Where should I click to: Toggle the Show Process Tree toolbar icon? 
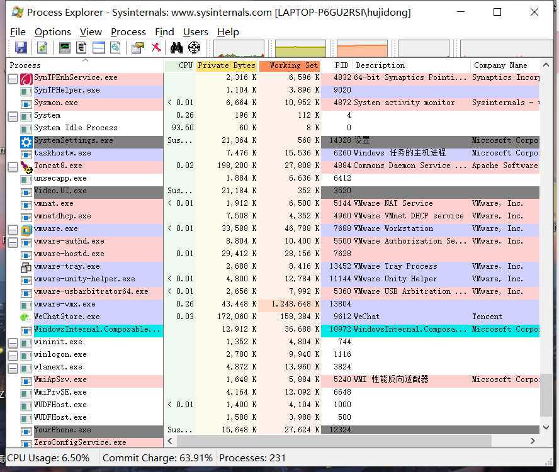[x=82, y=47]
